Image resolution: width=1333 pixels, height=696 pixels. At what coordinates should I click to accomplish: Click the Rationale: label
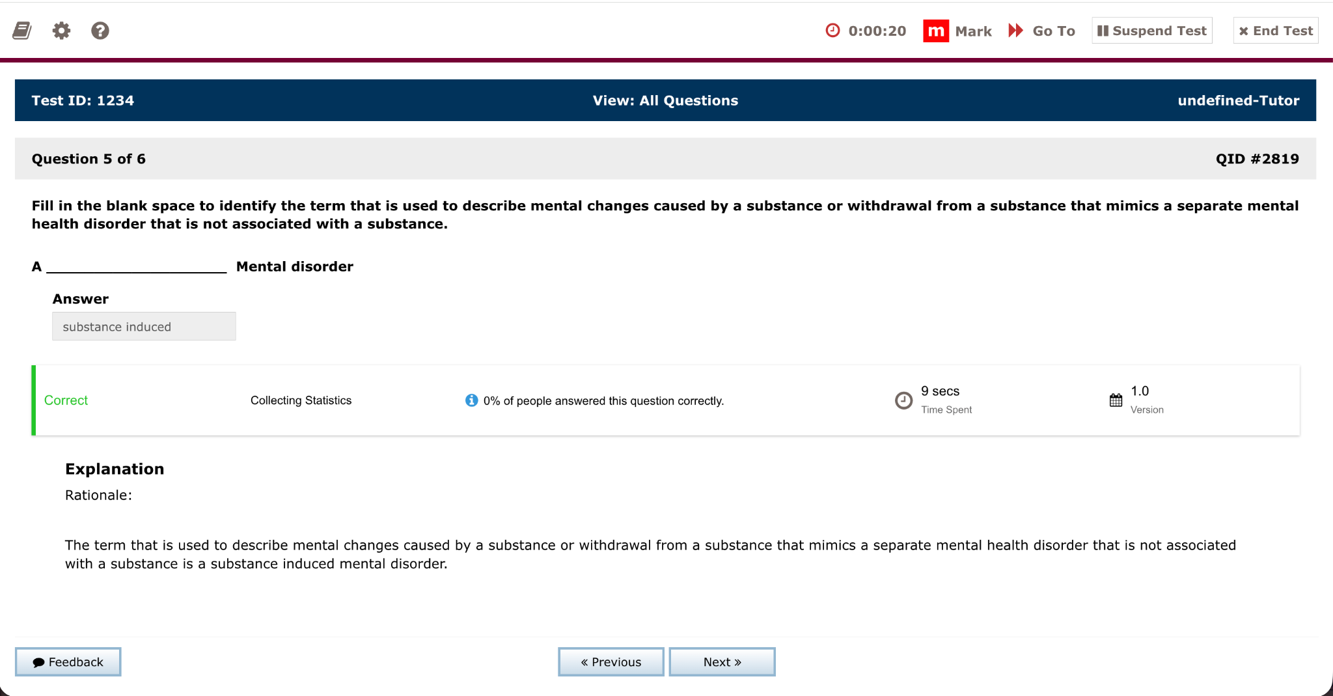pyautogui.click(x=98, y=495)
